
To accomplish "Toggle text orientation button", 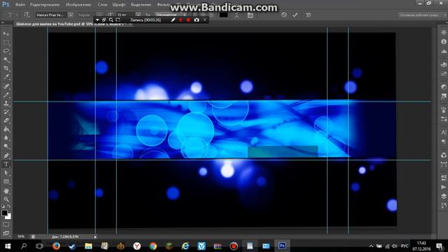I will (27, 15).
